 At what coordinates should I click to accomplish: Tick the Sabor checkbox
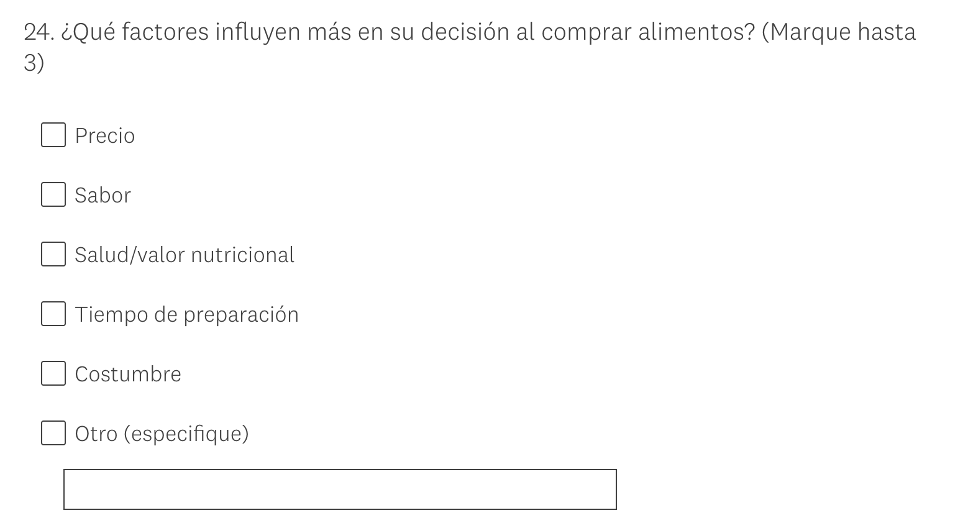click(53, 195)
